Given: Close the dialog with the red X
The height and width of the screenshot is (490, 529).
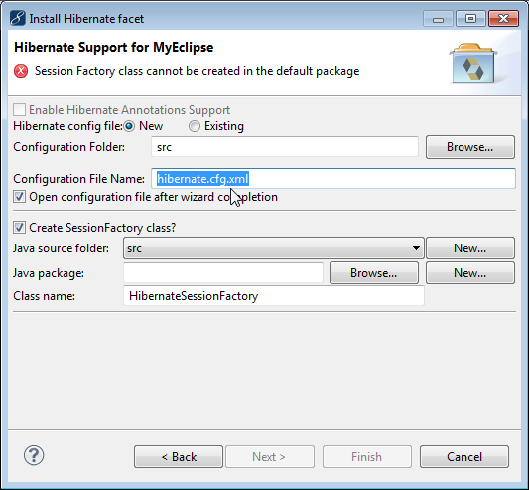Looking at the screenshot, I should coord(503,19).
